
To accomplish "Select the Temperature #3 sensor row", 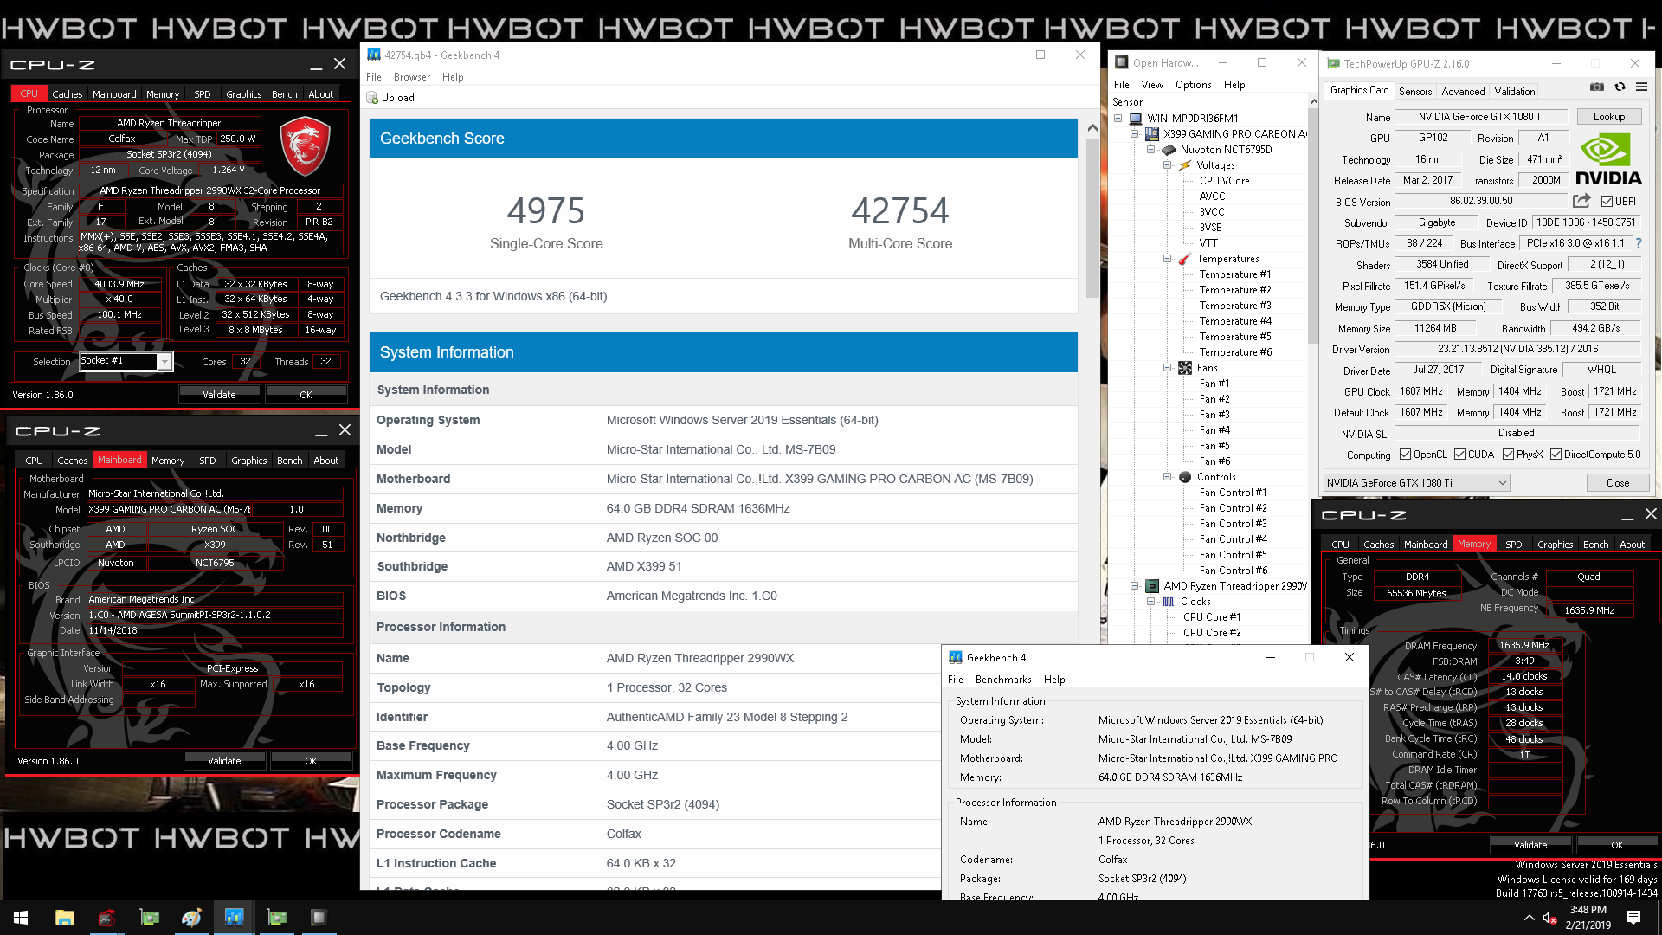I will coord(1234,306).
